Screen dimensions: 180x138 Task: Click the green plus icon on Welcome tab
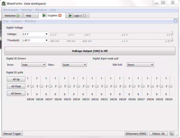point(18,16)
